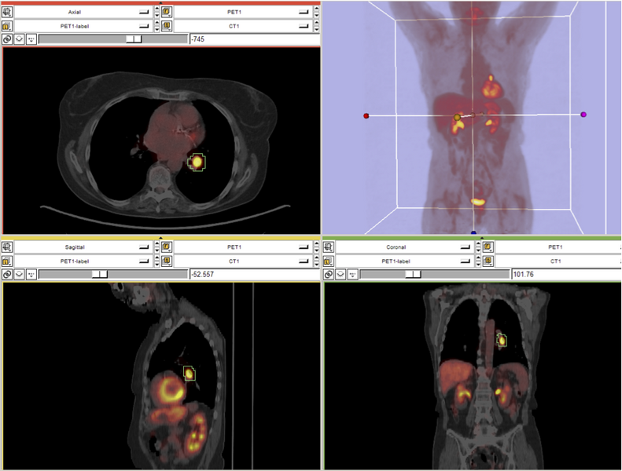Screen dimensions: 622x471
Task: Open the Coronal orientation dropdown
Action: [x=405, y=247]
